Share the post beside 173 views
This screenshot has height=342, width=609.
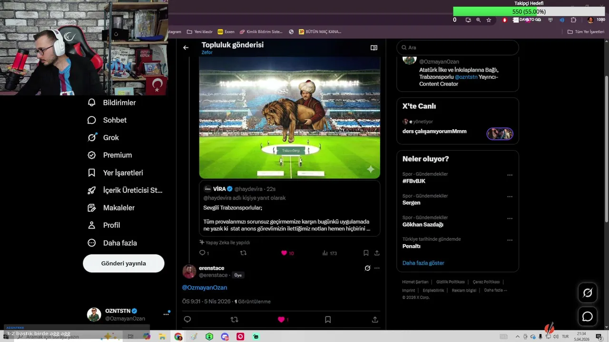(x=377, y=253)
